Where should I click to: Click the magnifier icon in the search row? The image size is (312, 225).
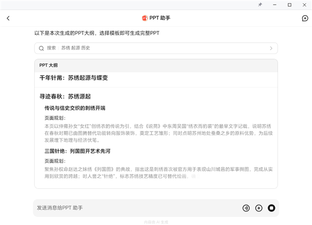coord(41,48)
